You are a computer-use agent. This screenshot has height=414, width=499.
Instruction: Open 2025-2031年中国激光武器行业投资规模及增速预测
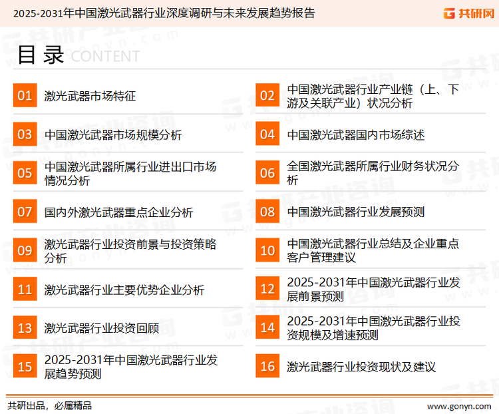coord(373,327)
